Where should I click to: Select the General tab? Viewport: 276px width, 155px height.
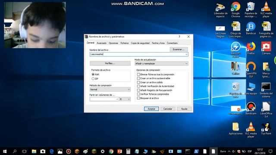pyautogui.click(x=91, y=43)
